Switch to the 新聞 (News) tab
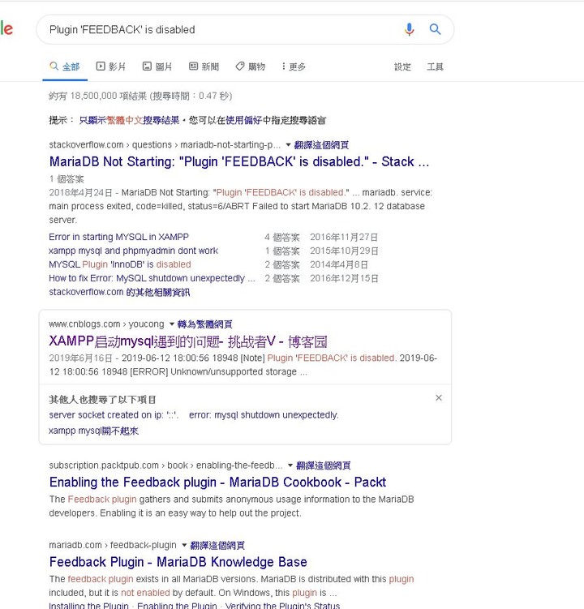Screen dimensions: 584x609 (x=204, y=66)
